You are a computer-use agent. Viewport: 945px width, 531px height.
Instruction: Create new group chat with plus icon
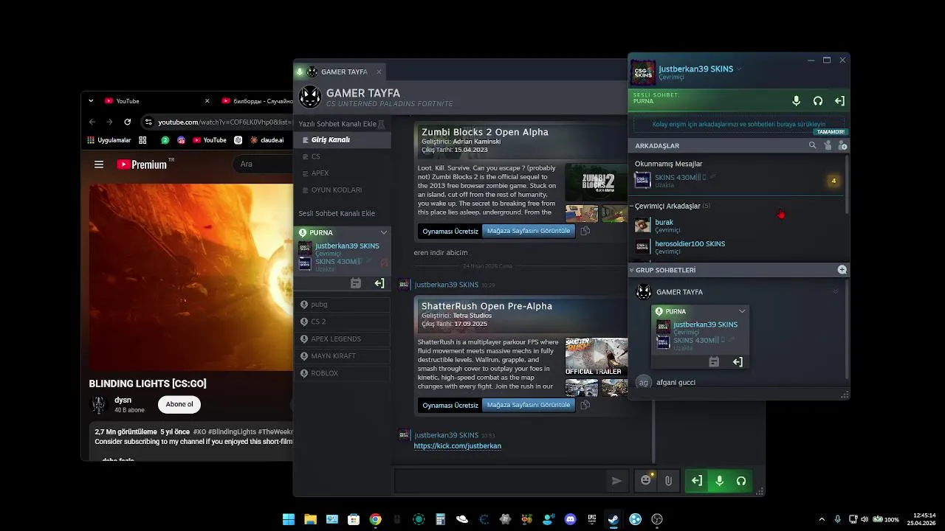842,270
